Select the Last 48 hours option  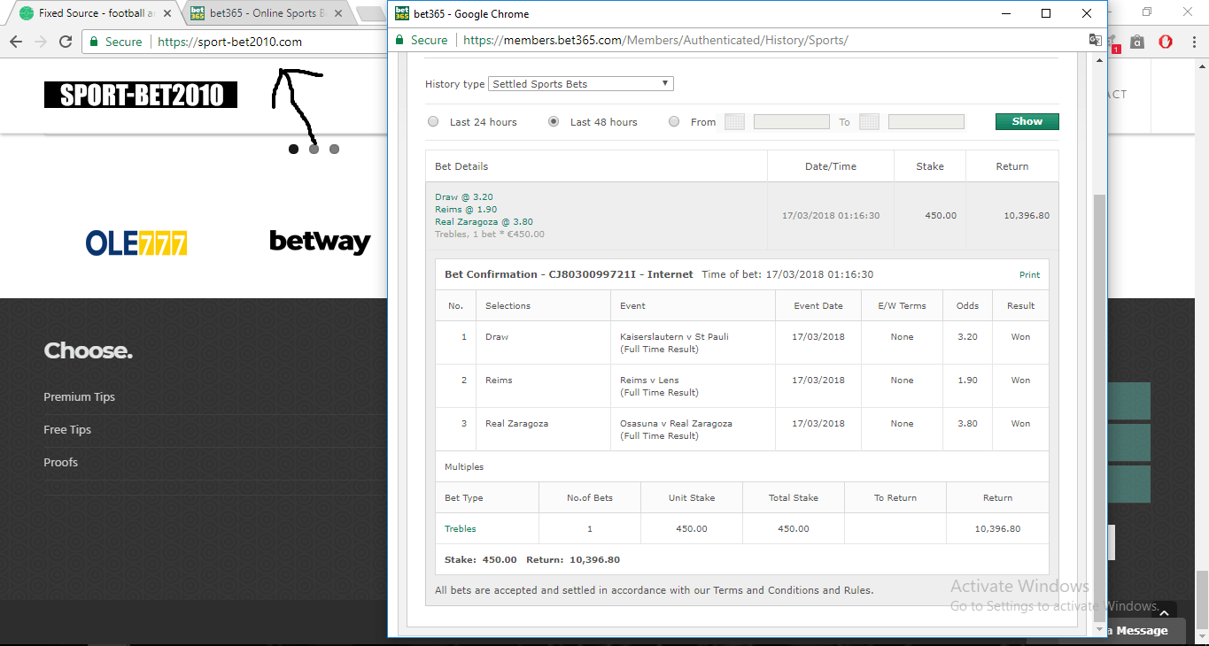(x=554, y=122)
